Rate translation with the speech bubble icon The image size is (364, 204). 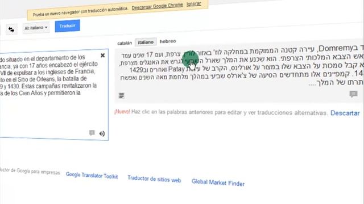(353, 94)
